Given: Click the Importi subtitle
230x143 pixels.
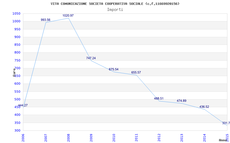Looking at the screenshot, I should [x=115, y=10].
